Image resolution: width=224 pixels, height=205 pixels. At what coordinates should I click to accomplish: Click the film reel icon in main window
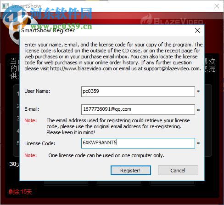click(15, 31)
